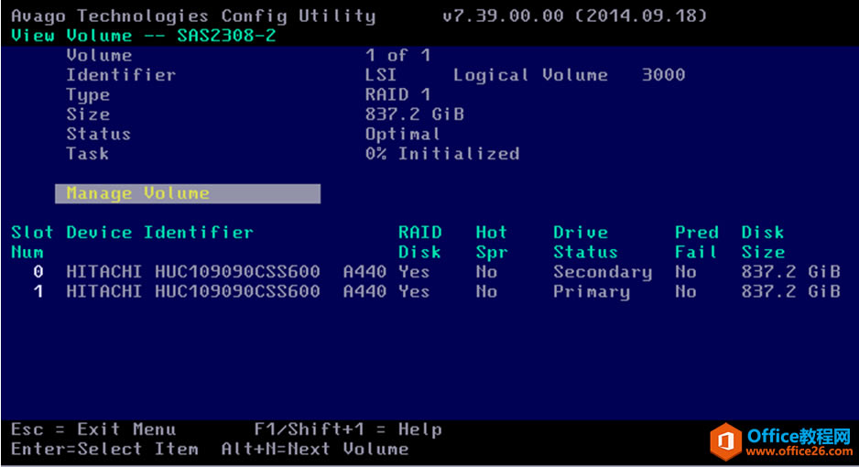Click the 'RAID Disk' column header
859x467 pixels.
coord(420,243)
